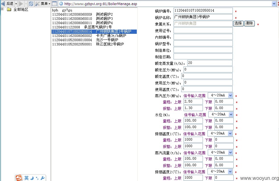Viewport: 279px width, 181px height.
Task: Click the punctuation icon on input toolbar
Action: 37,178
